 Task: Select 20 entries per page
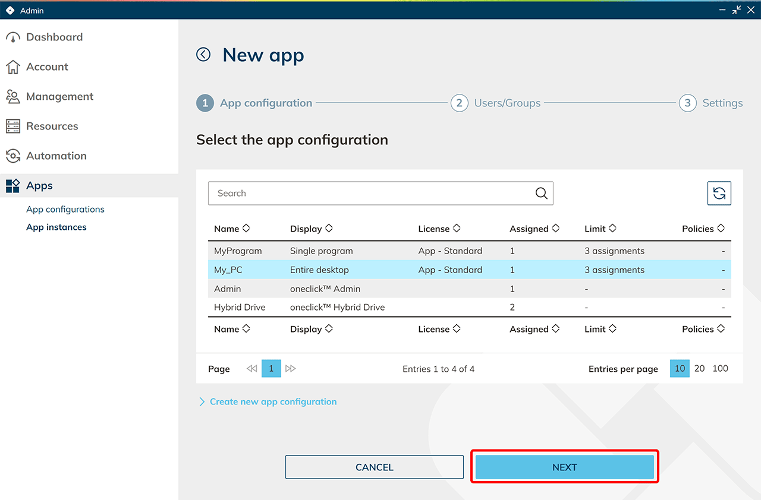tap(699, 368)
